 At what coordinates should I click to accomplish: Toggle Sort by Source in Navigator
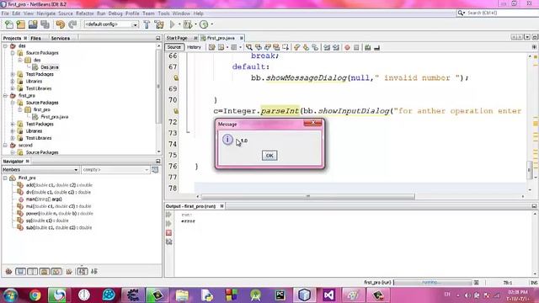coord(94,271)
